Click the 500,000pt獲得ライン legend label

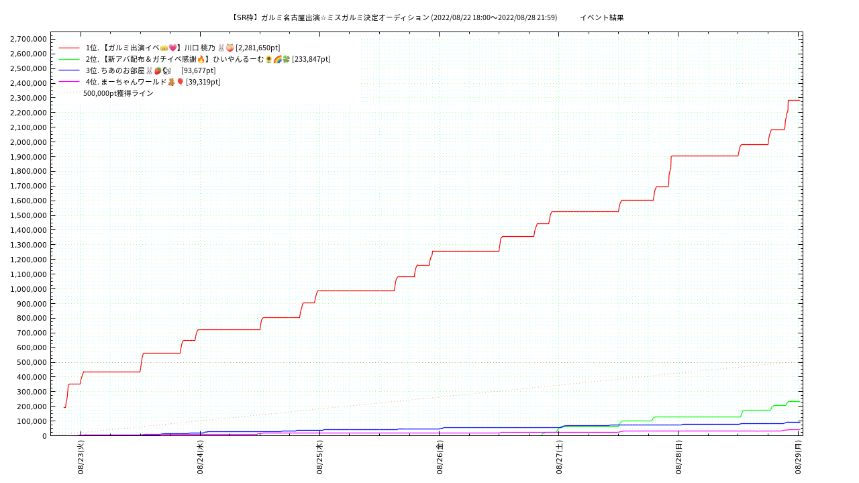coord(118,93)
